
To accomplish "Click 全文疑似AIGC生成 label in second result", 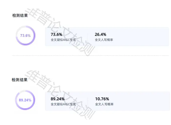I will (63, 104).
